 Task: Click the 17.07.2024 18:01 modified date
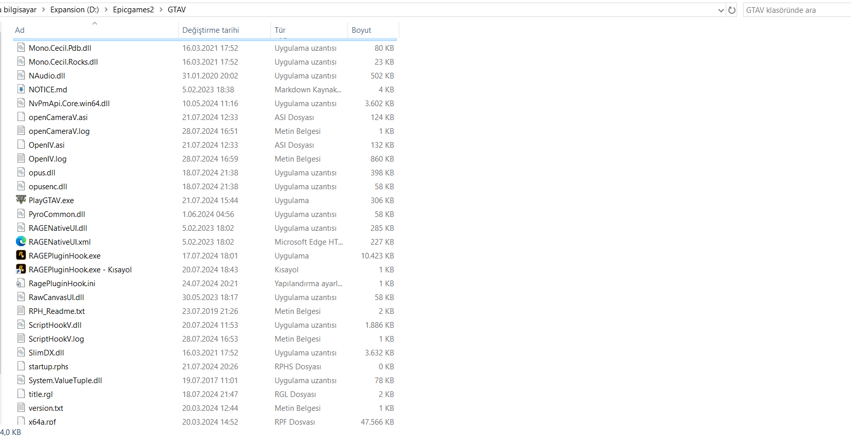[210, 255]
